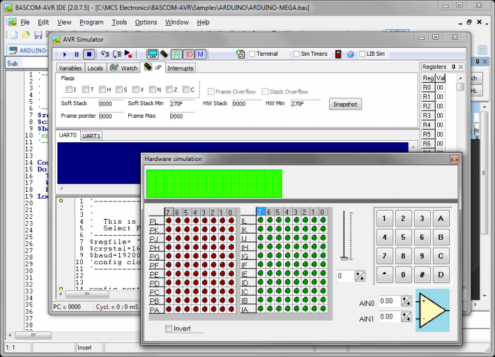
Task: Click the notepad icon beside Terminal
Action: coord(241,54)
